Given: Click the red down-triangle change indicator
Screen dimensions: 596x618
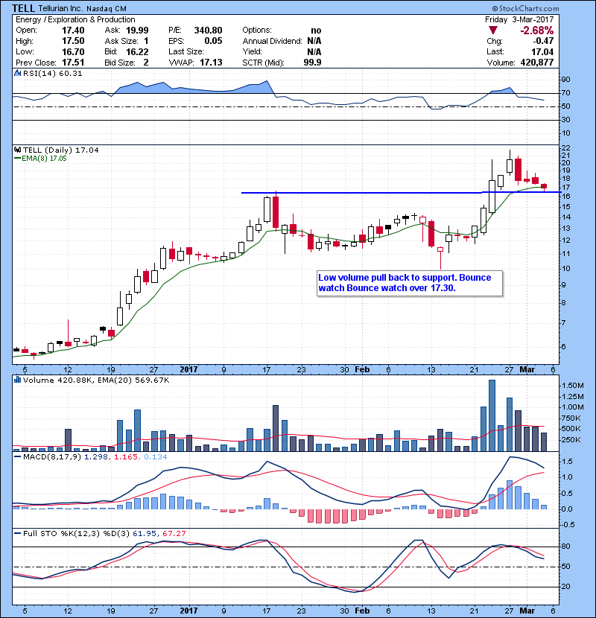Looking at the screenshot, I should point(492,31).
